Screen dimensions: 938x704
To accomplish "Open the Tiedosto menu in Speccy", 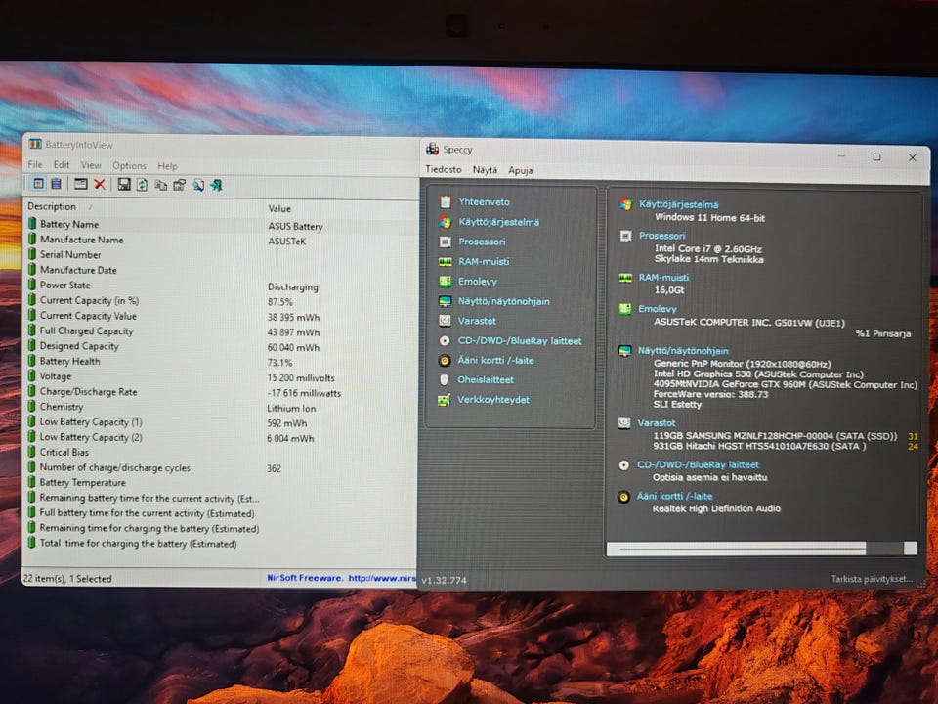I will pyautogui.click(x=443, y=170).
